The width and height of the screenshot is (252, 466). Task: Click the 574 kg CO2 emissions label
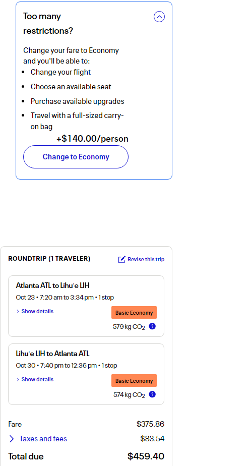click(129, 395)
